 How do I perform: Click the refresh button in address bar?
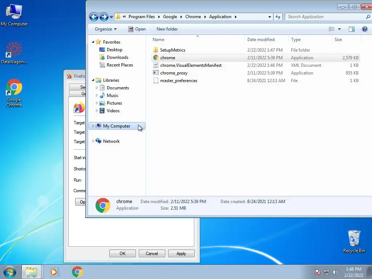278,17
